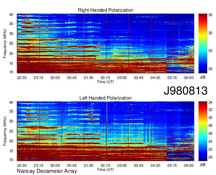The width and height of the screenshot is (216, 175).
Task: Click the 34 value on Left Handed colorbar scale
Action: (x=210, y=102)
